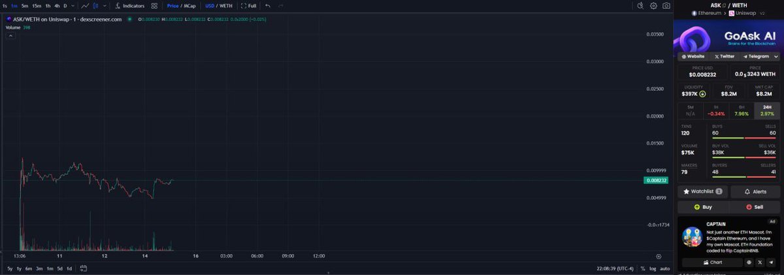The image size is (784, 275).
Task: Open Full screen chart mode
Action: [249, 6]
